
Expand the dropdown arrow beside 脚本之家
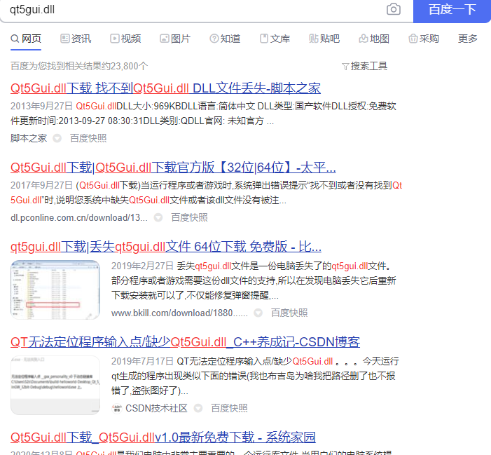tap(57, 139)
